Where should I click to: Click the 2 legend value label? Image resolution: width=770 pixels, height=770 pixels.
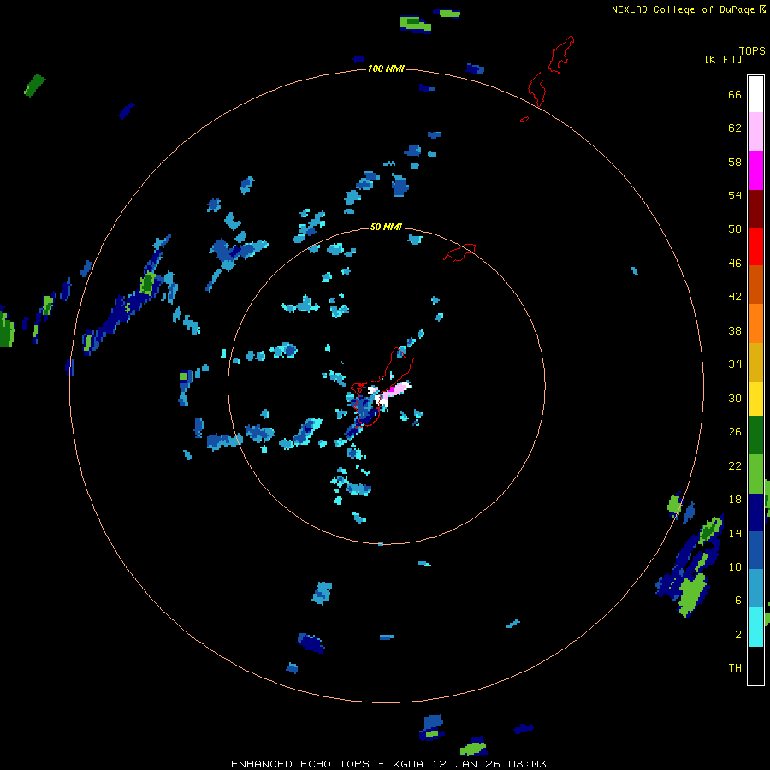[738, 635]
